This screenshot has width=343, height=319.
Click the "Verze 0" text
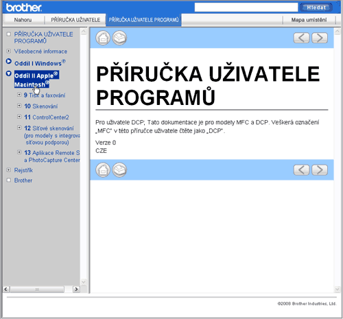pyautogui.click(x=106, y=143)
